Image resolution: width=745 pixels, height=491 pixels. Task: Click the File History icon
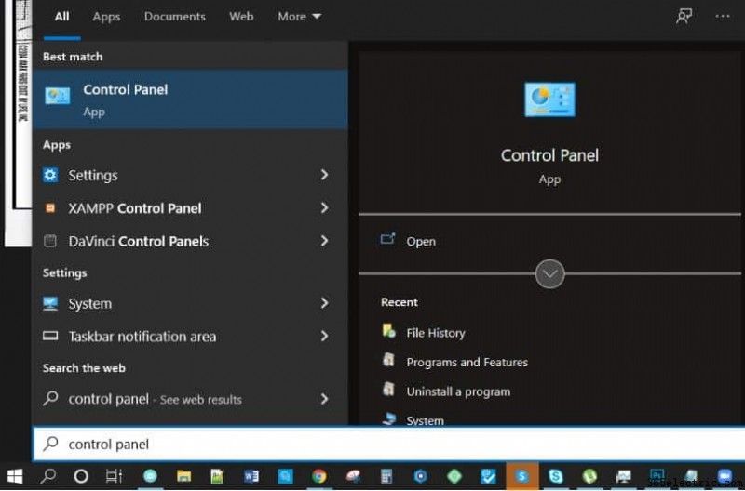click(x=389, y=331)
